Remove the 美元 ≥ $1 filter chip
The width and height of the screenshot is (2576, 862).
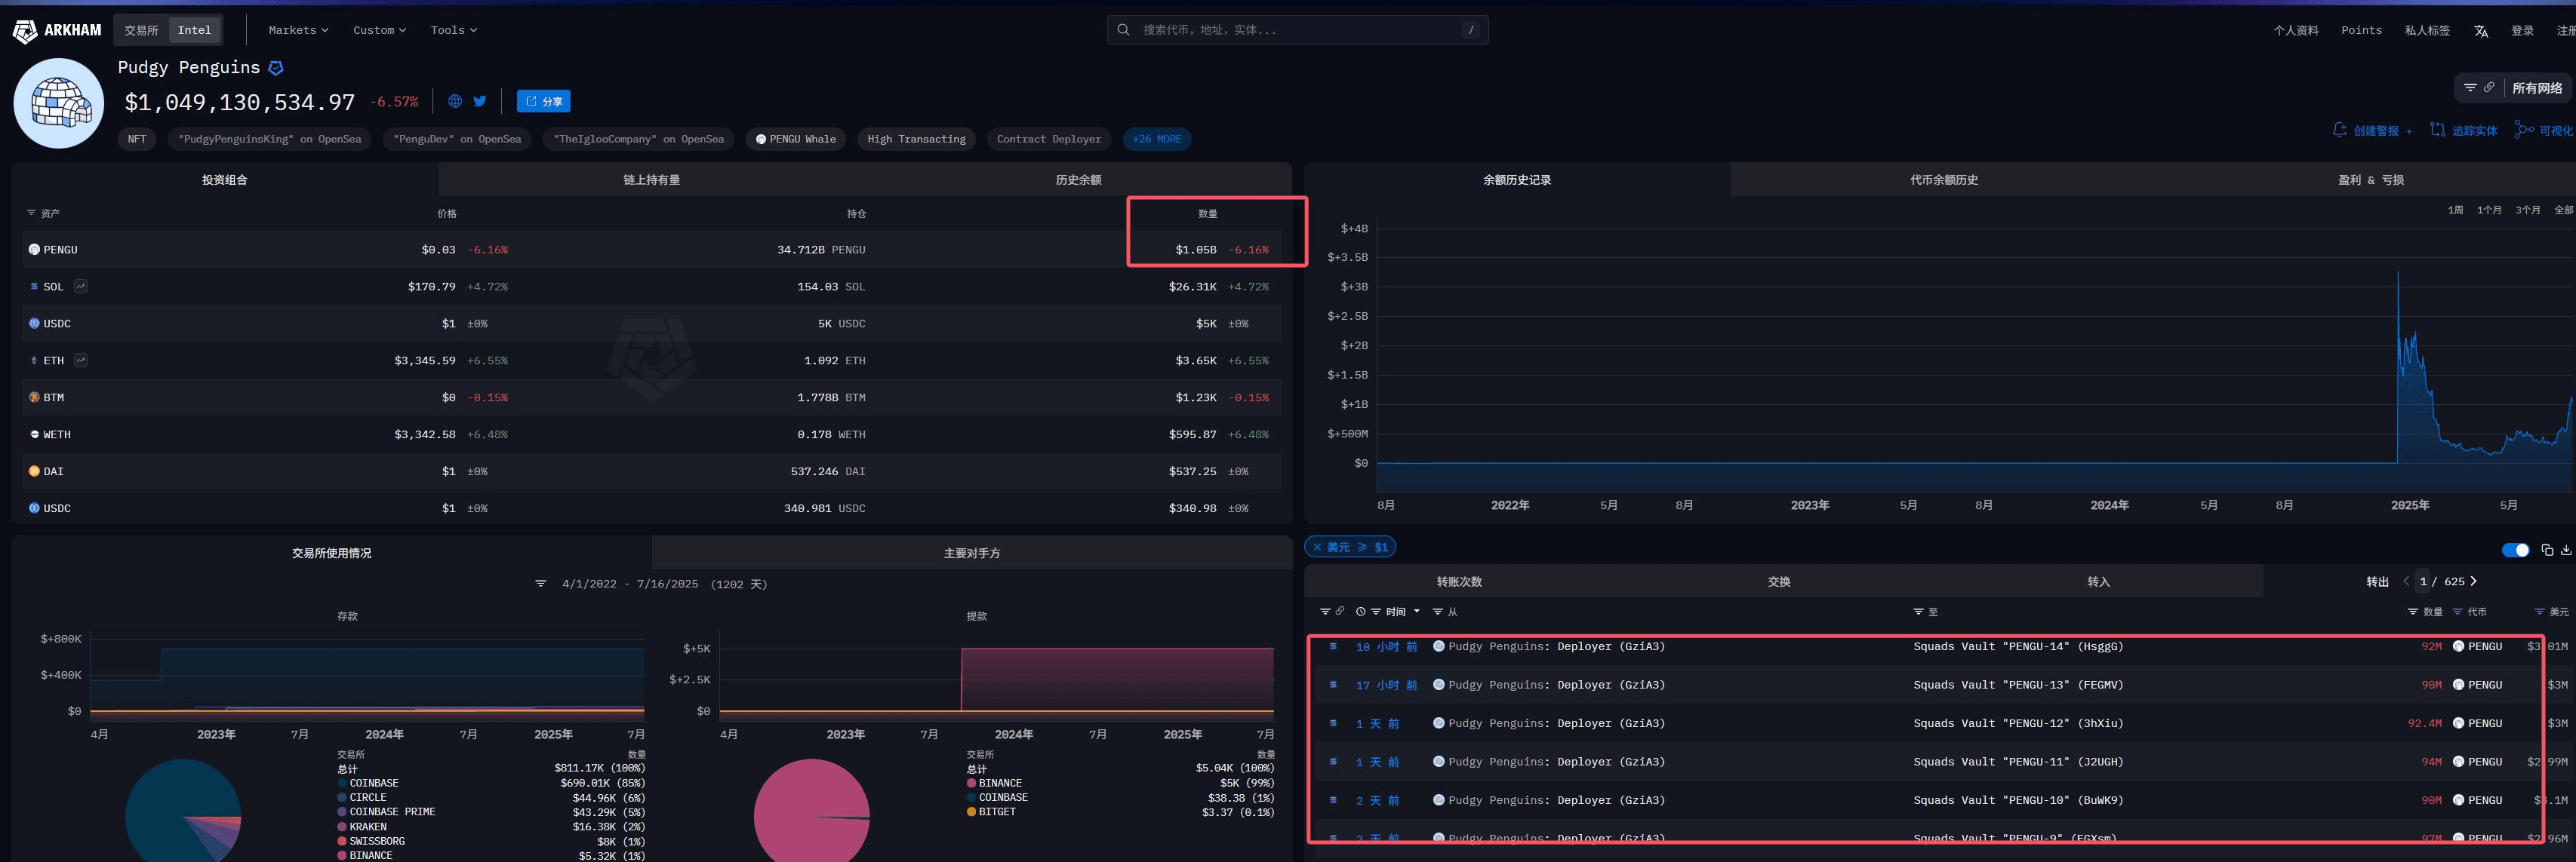click(1317, 548)
